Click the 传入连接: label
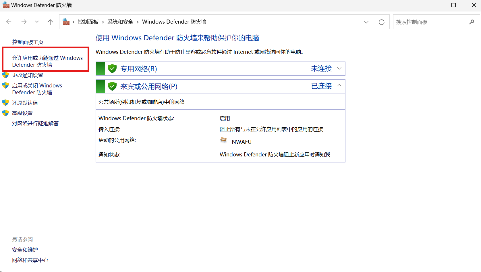 coord(109,129)
